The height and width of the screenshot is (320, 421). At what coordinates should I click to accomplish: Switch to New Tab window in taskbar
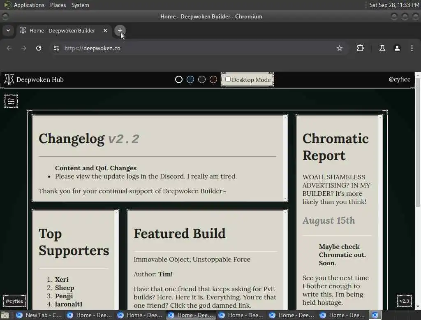pyautogui.click(x=39, y=315)
